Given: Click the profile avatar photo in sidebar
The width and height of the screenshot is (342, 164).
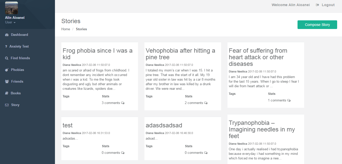Looking at the screenshot, I should [12, 8].
